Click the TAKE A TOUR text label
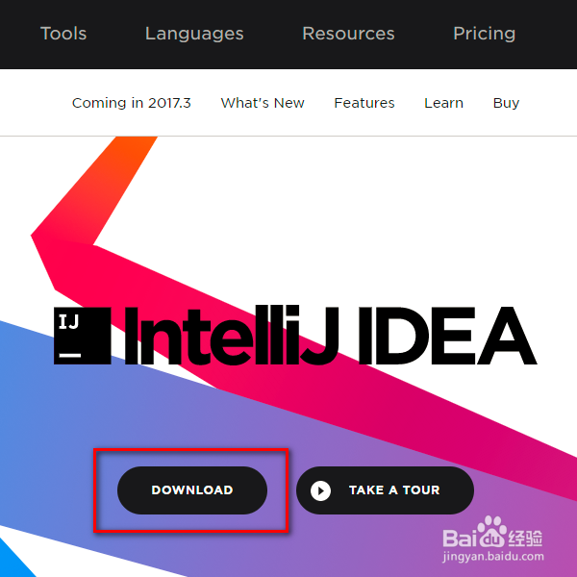The height and width of the screenshot is (577, 577). click(394, 490)
